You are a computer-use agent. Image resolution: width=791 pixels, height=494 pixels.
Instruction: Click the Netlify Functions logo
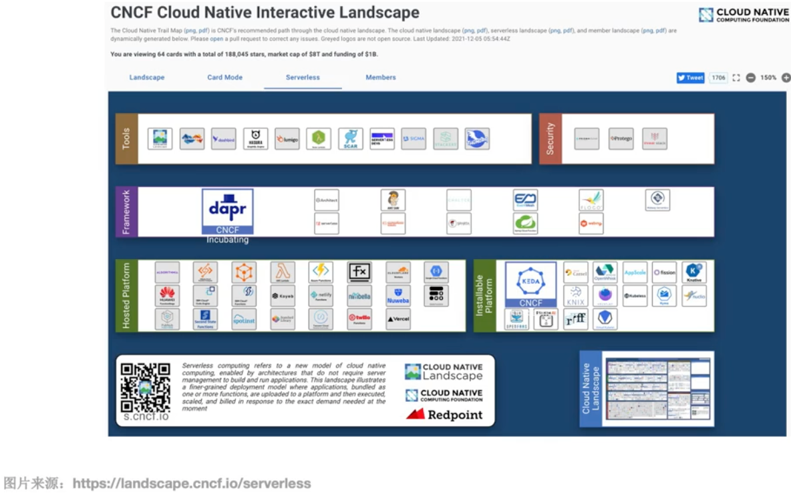(321, 295)
